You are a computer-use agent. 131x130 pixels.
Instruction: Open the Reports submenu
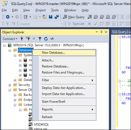click(x=64, y=109)
